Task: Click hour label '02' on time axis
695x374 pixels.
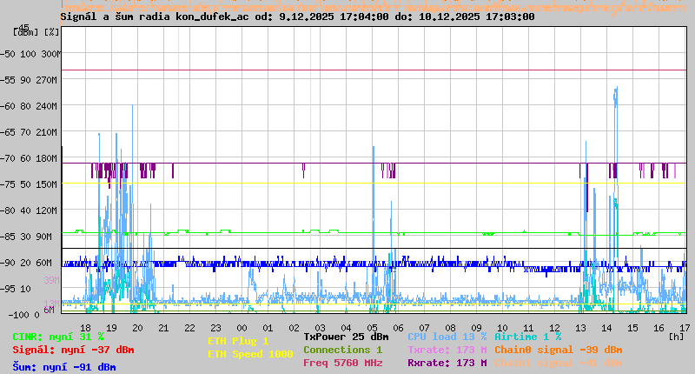Action: point(294,328)
